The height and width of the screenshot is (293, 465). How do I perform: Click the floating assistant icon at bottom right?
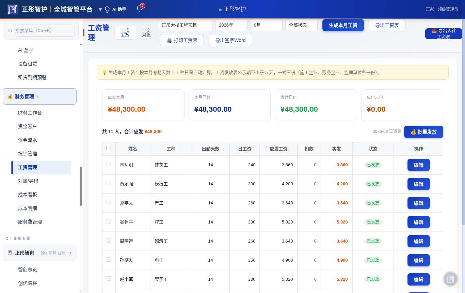coord(450,279)
